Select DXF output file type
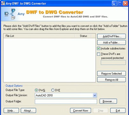 pos(53,90)
